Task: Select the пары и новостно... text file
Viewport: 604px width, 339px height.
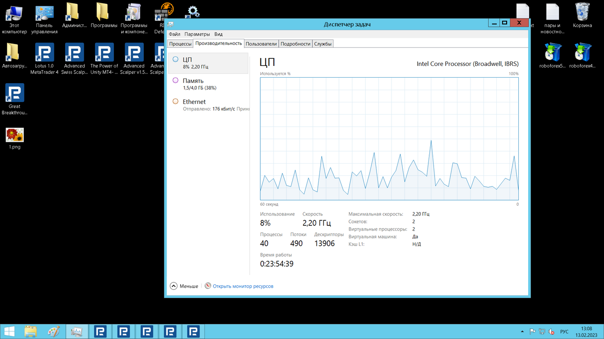Action: coord(552,19)
